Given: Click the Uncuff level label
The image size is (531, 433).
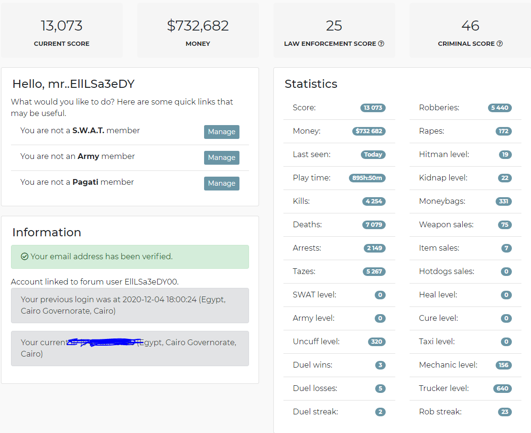Looking at the screenshot, I should pyautogui.click(x=316, y=342).
